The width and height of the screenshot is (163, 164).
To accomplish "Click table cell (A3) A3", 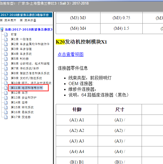I will (x=77, y=141).
